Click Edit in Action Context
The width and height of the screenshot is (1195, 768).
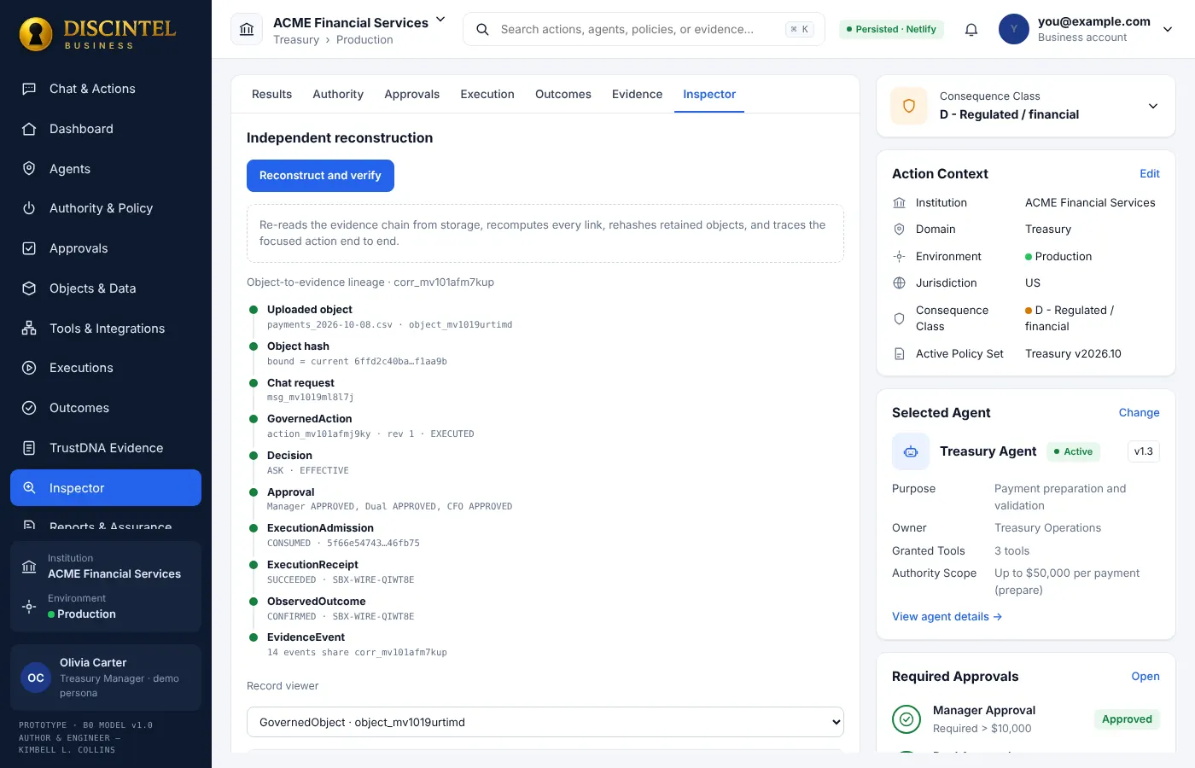point(1150,173)
